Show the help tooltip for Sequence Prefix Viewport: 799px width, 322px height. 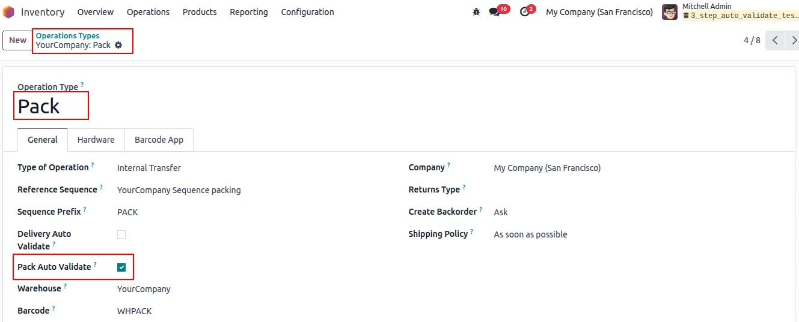click(85, 209)
